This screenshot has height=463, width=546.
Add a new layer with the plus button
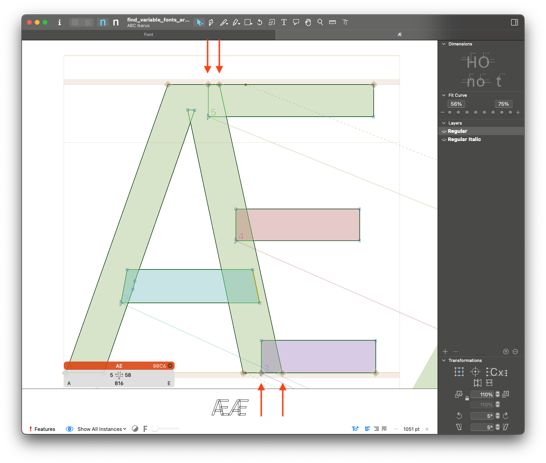coord(445,351)
